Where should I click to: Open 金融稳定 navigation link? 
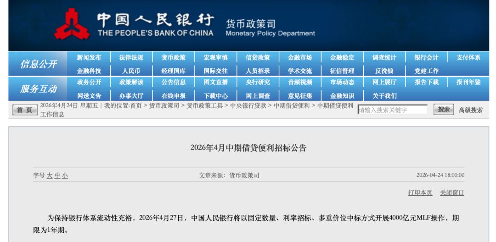coord(342,58)
